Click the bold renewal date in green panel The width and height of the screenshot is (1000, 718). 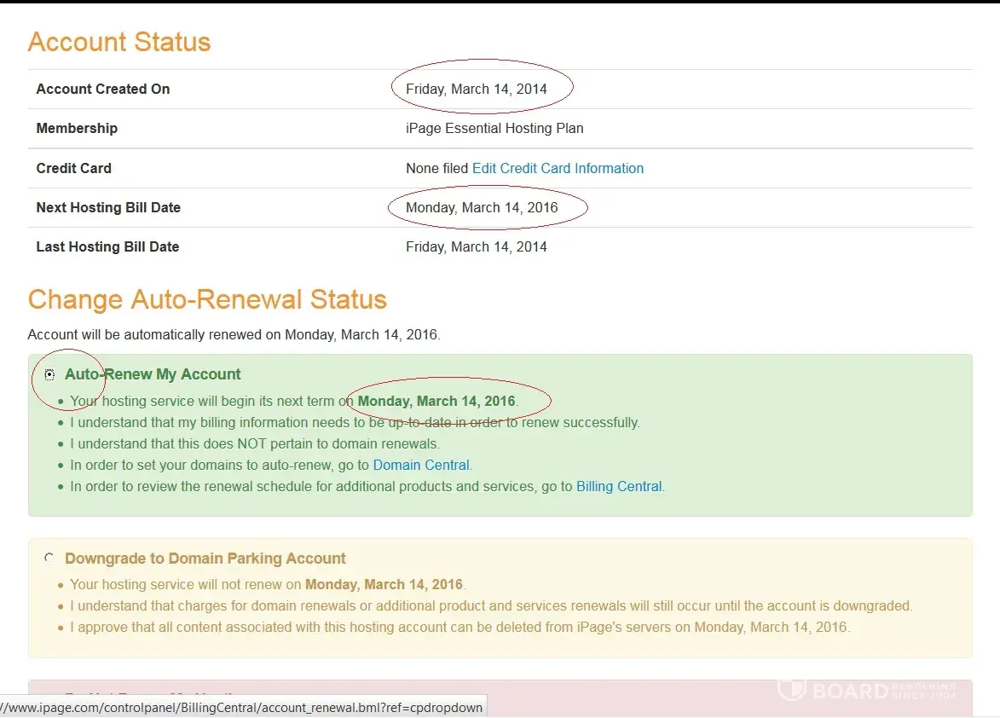pyautogui.click(x=436, y=401)
